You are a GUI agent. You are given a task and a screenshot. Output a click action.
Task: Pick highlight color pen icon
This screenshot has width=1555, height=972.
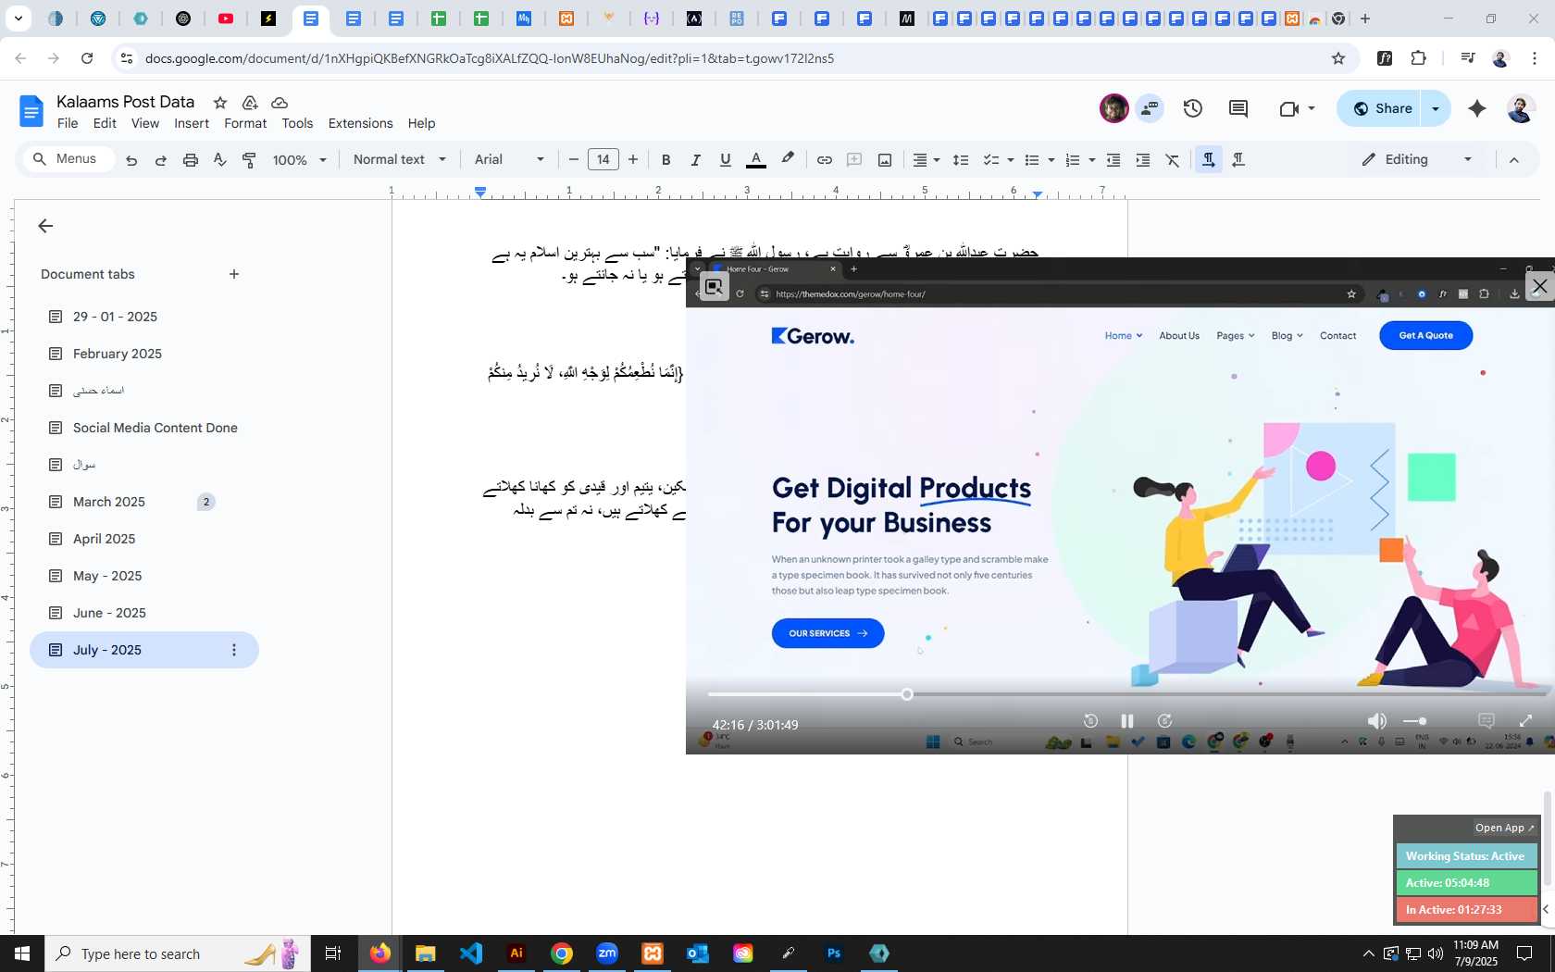tap(788, 159)
